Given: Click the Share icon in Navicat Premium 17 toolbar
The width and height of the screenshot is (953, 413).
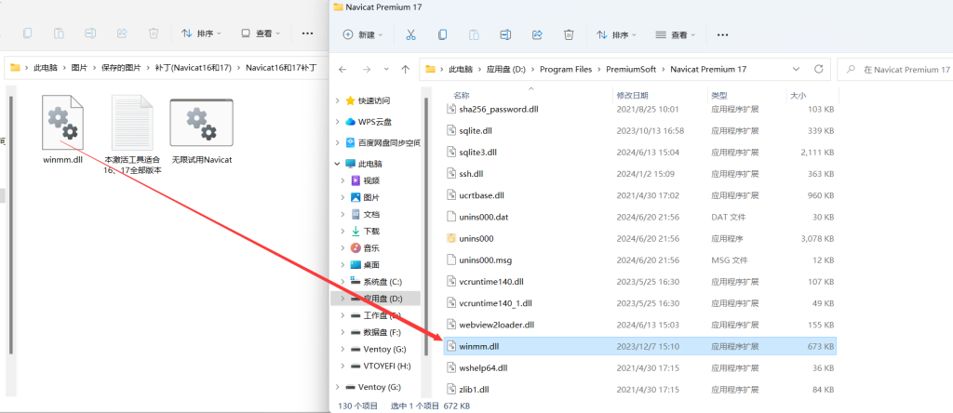Looking at the screenshot, I should click(x=537, y=35).
